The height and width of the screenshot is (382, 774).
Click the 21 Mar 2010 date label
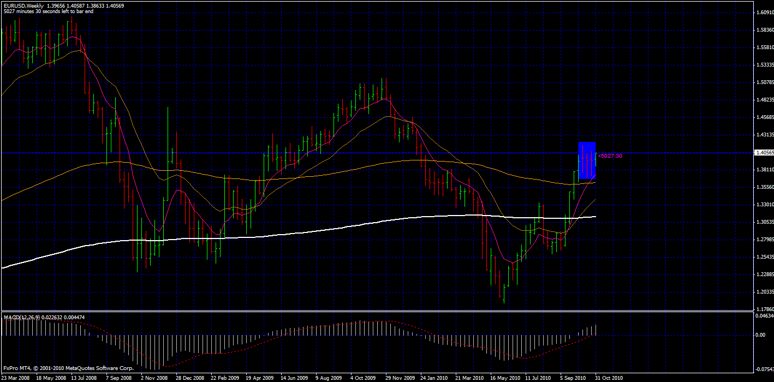(469, 378)
